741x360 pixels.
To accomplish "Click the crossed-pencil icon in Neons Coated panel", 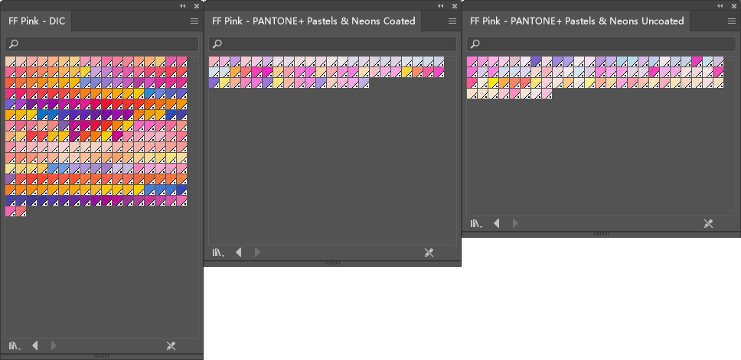I will [429, 252].
